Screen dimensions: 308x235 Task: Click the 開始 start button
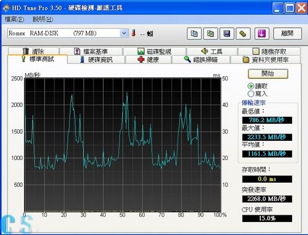click(x=268, y=74)
